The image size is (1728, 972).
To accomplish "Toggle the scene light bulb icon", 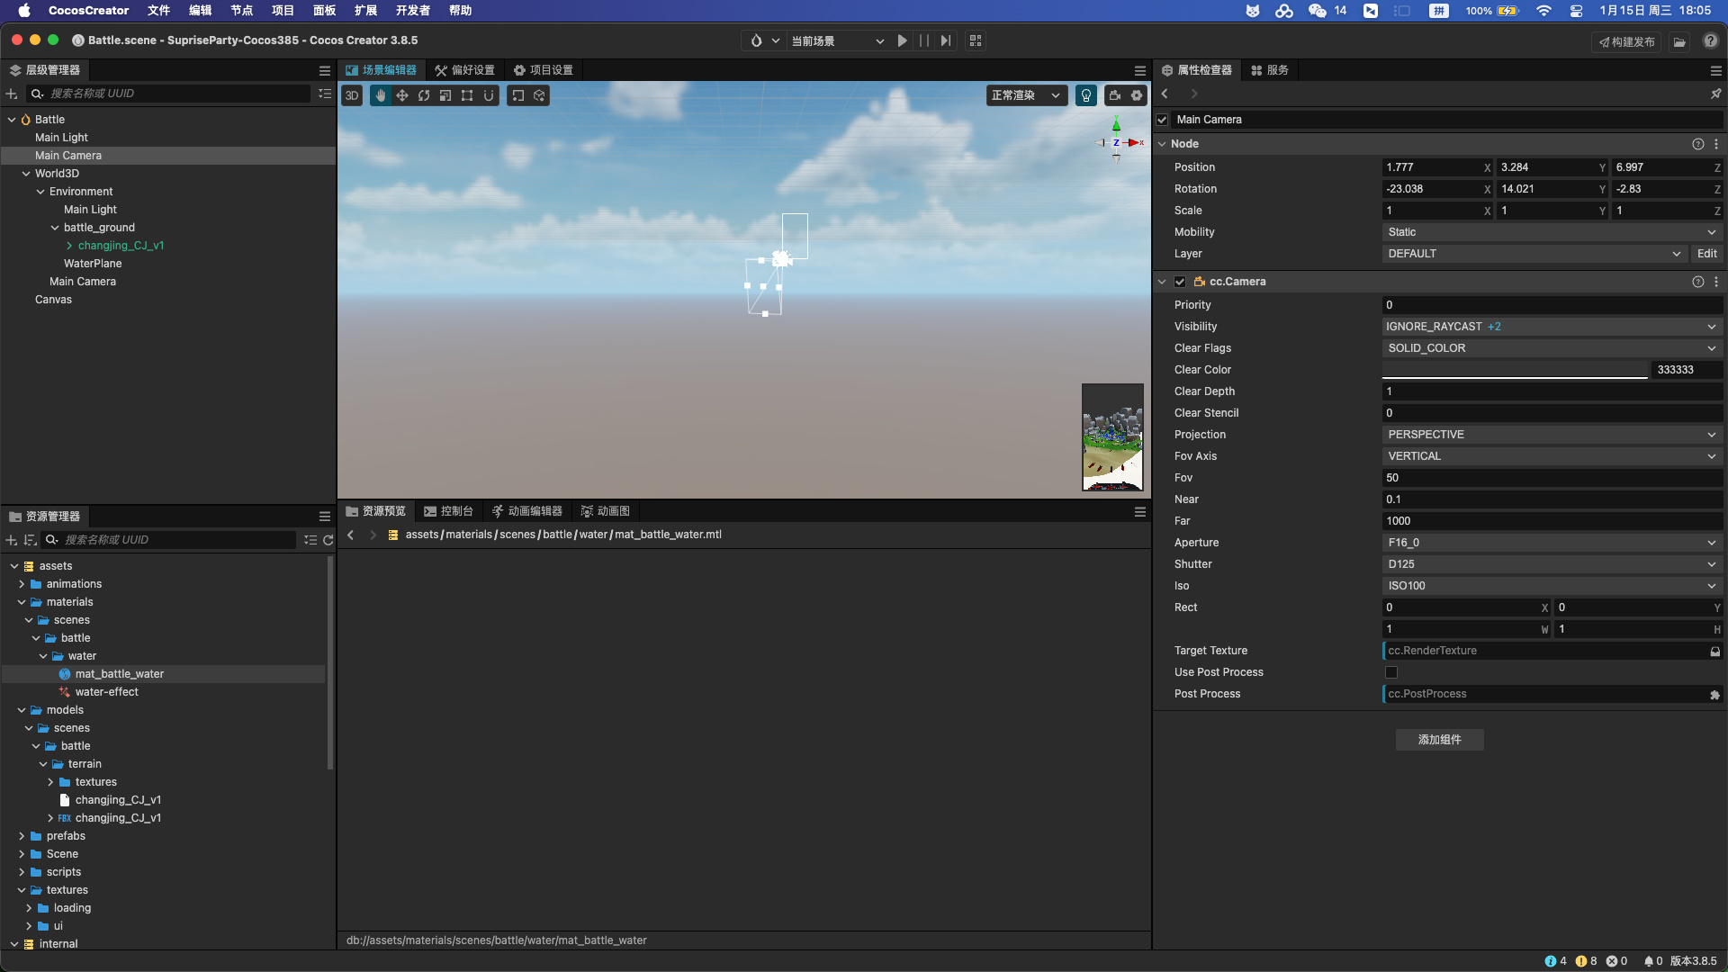I will (1086, 95).
